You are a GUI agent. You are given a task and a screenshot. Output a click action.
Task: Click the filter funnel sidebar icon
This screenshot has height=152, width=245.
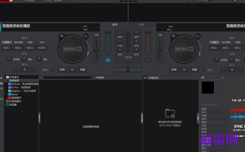2,89
